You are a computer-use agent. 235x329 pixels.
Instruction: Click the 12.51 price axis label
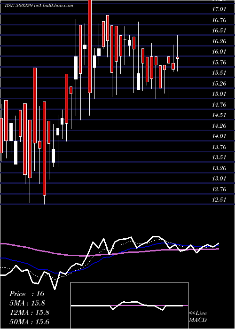pyautogui.click(x=219, y=200)
